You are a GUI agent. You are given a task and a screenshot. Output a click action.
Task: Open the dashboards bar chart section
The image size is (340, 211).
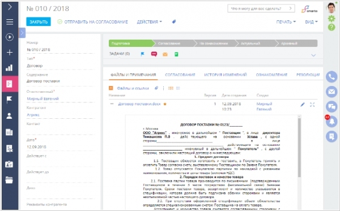pyautogui.click(x=9, y=68)
